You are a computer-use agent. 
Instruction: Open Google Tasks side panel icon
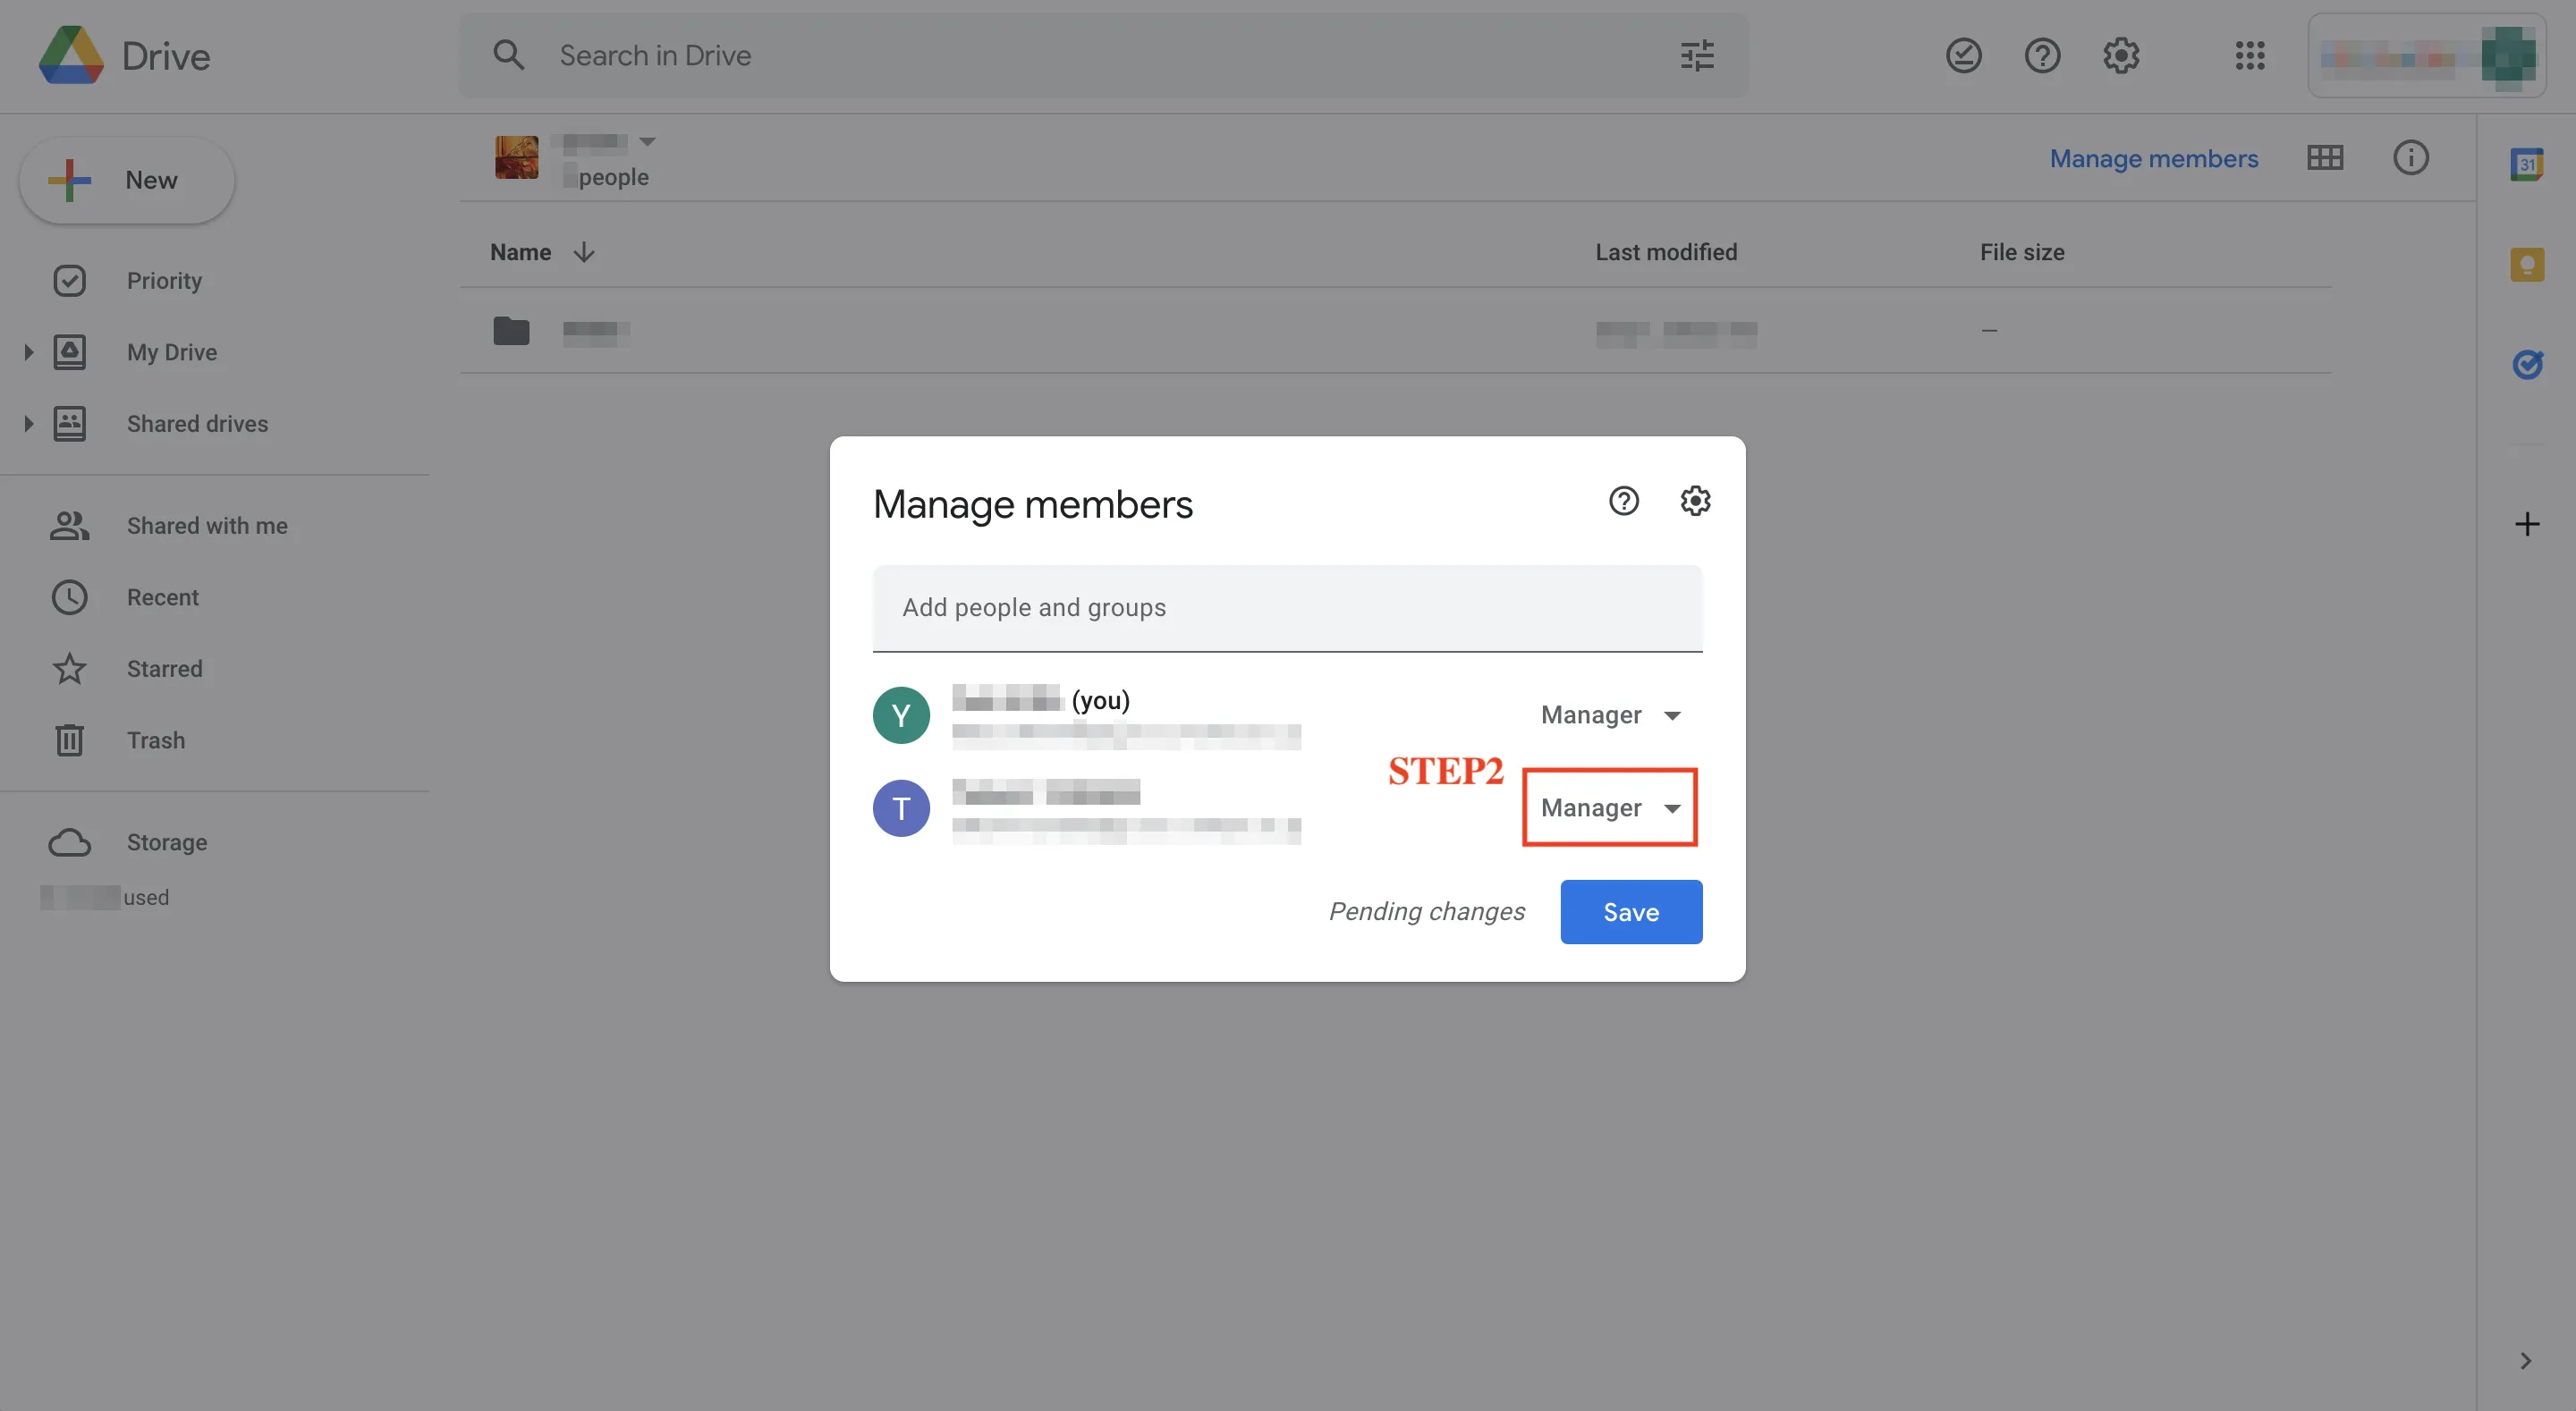pos(2526,364)
